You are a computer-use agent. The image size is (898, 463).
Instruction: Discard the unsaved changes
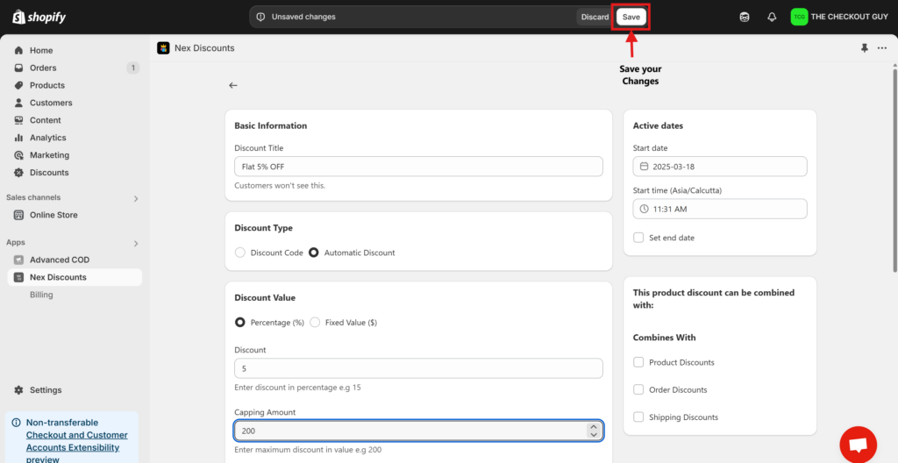pos(595,17)
